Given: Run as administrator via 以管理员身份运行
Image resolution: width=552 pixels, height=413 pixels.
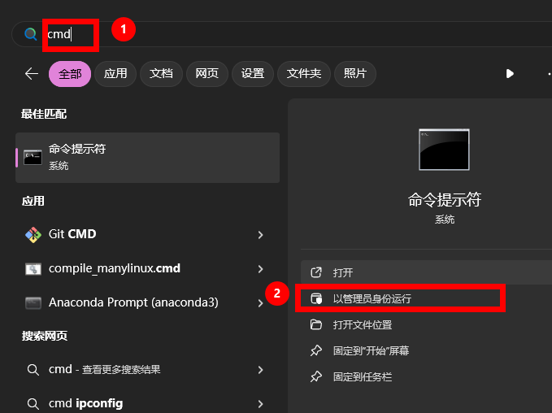Looking at the screenshot, I should coord(372,298).
